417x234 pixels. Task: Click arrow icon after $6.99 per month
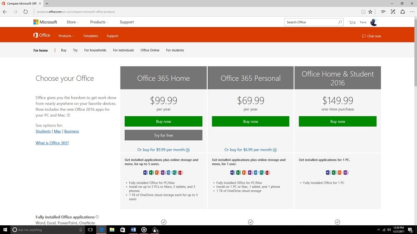(x=275, y=150)
